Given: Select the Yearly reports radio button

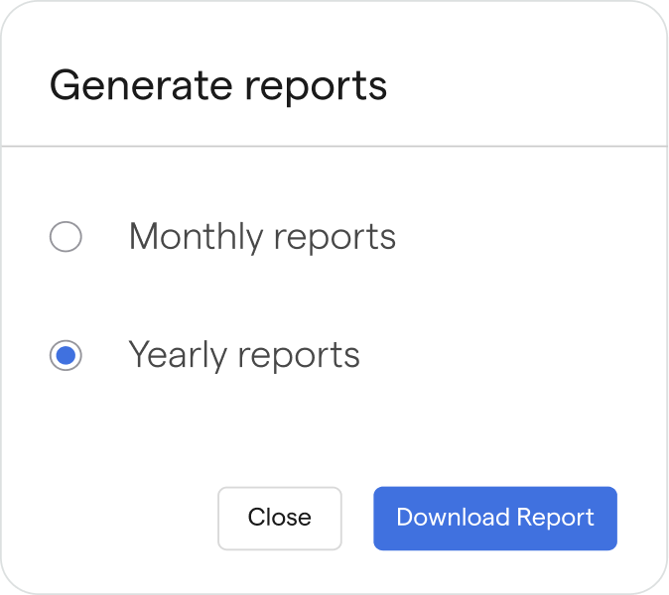Looking at the screenshot, I should click(x=66, y=355).
